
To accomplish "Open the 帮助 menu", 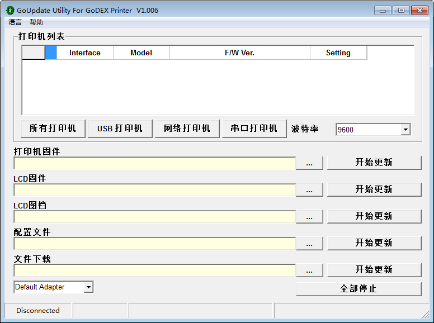I will click(36, 22).
